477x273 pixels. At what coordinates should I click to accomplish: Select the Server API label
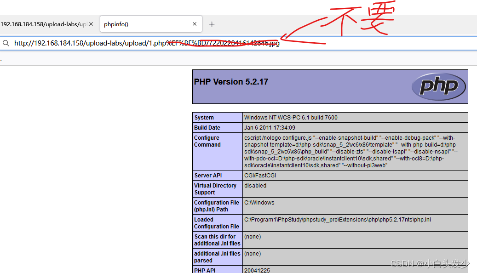click(x=208, y=176)
